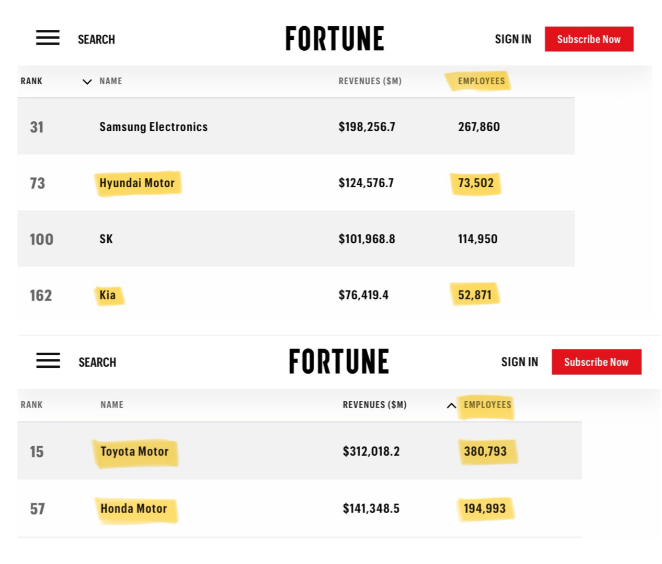Open Honda Motor company entry

(134, 509)
